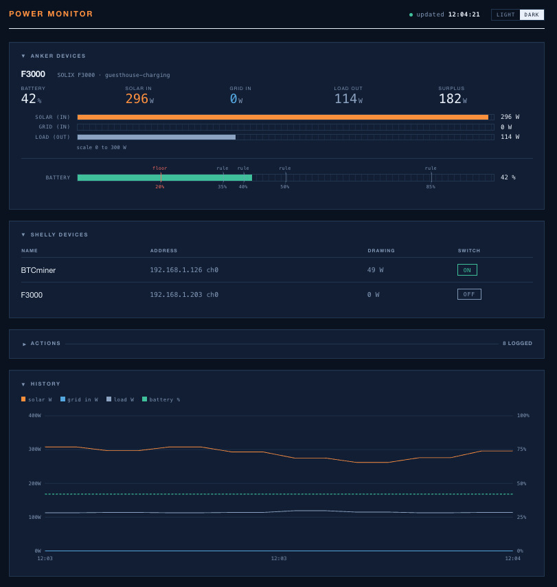Click the updated 12:04:21 timestamp

tap(448, 14)
